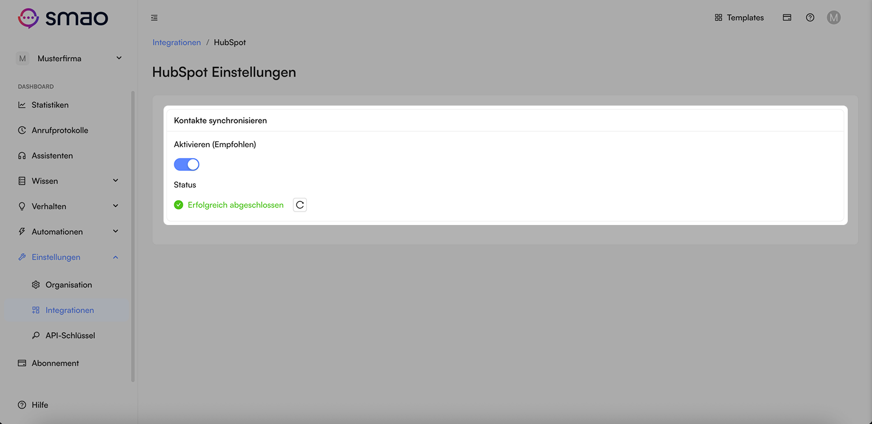Click the HubSpot breadcrumb text

229,43
